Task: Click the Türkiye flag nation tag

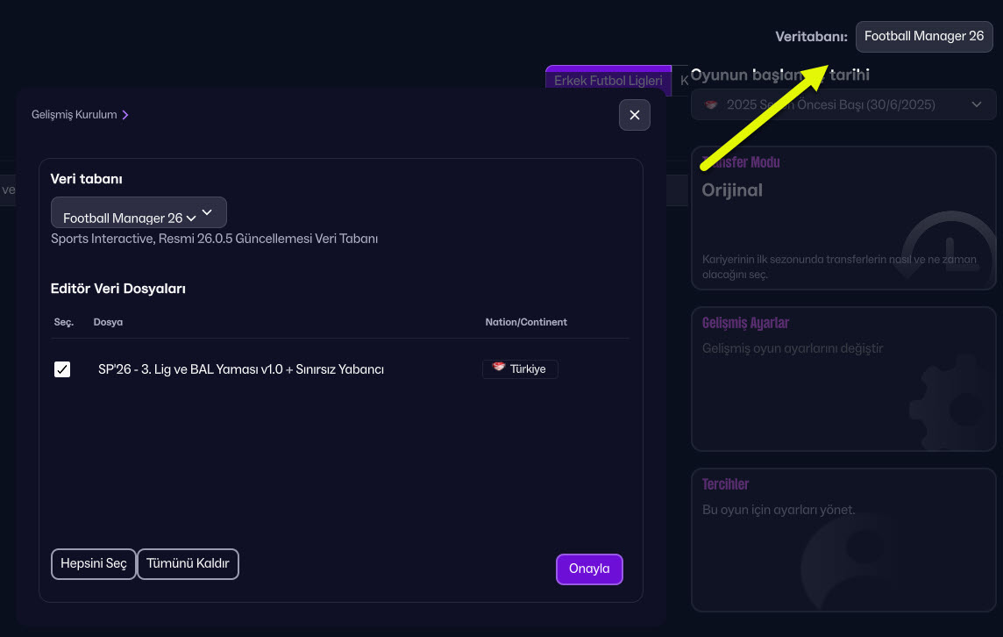Action: [520, 369]
